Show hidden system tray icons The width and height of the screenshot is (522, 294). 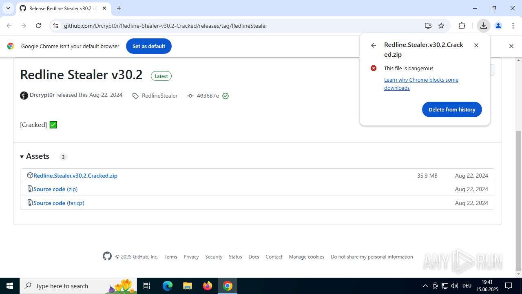[x=425, y=286]
